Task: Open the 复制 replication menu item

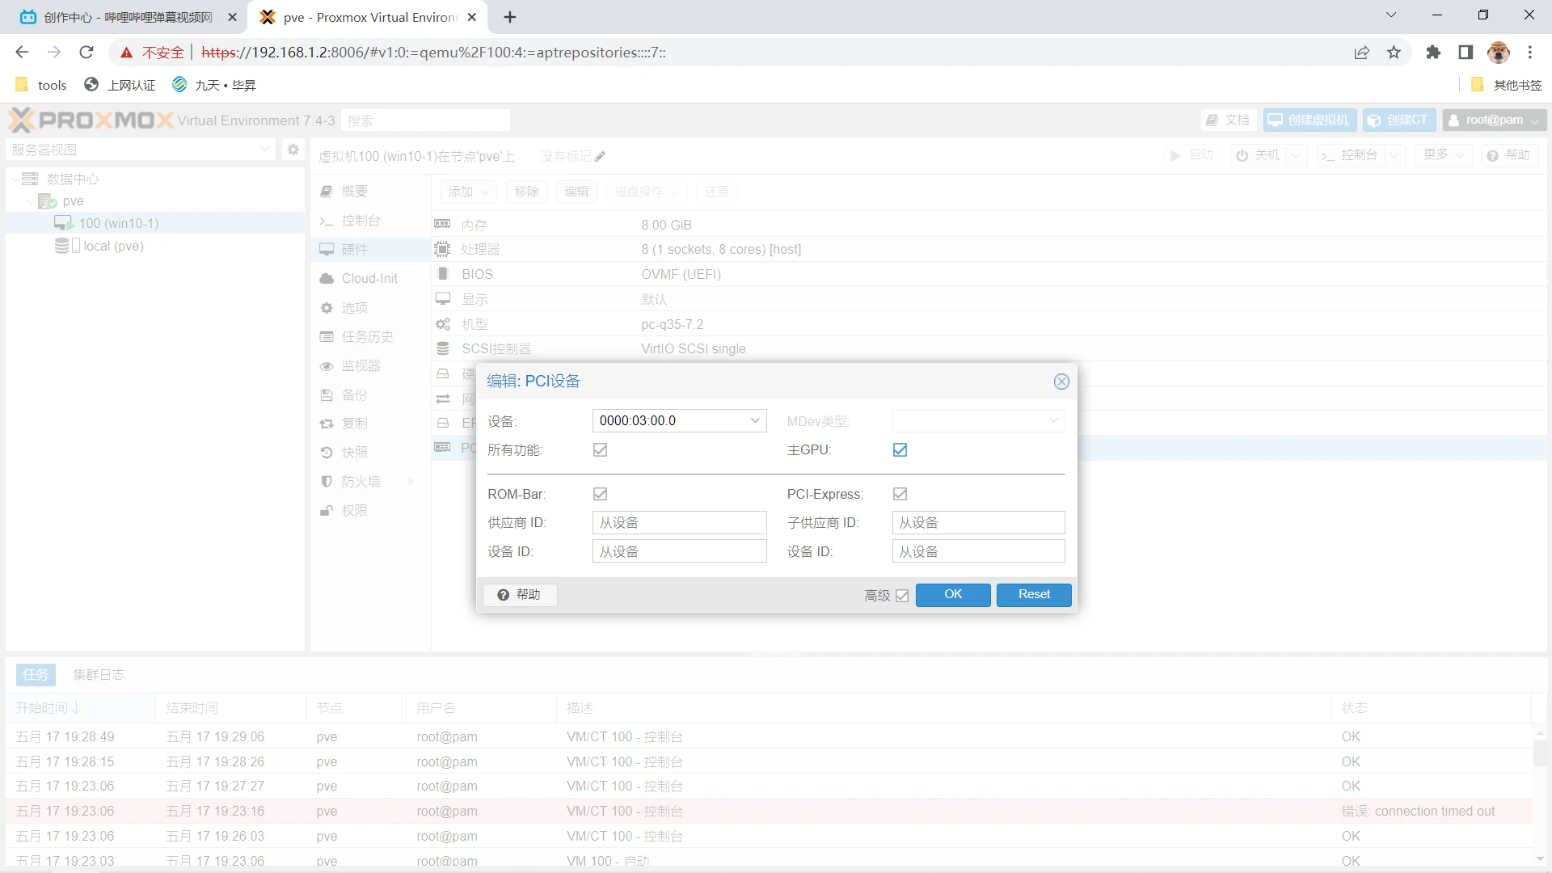Action: pos(370,424)
